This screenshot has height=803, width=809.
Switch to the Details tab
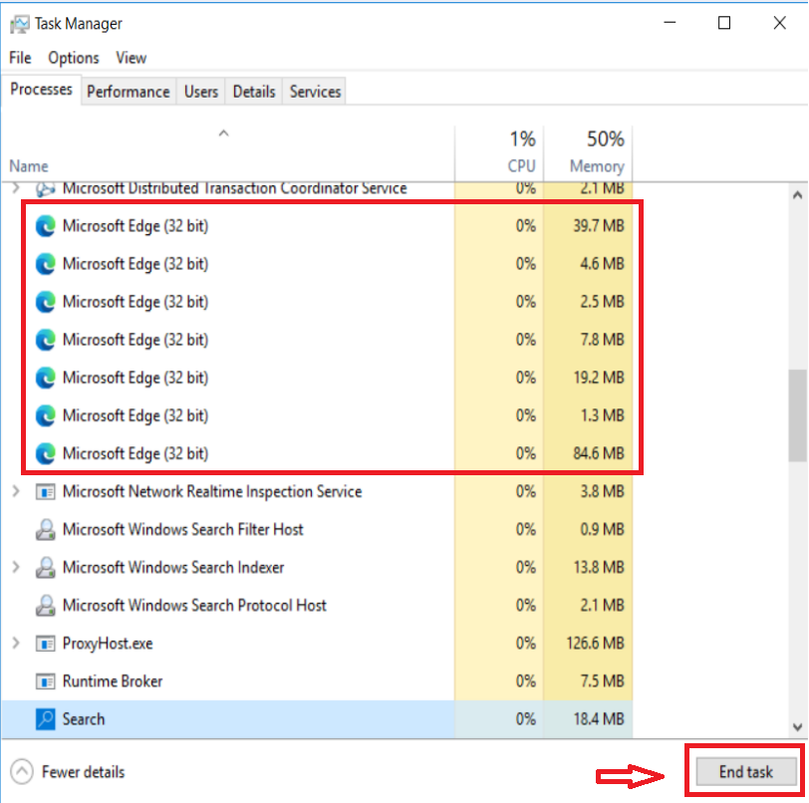point(254,92)
